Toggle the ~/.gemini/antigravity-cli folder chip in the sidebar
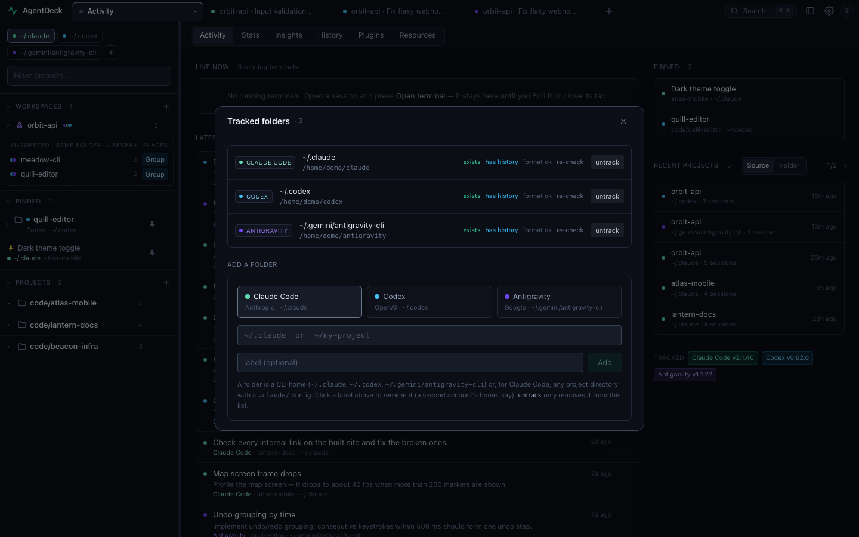 click(54, 53)
